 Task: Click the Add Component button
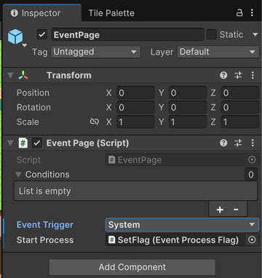[132, 267]
